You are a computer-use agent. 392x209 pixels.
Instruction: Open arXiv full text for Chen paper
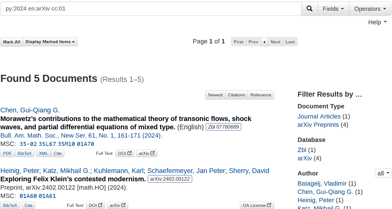147,153
